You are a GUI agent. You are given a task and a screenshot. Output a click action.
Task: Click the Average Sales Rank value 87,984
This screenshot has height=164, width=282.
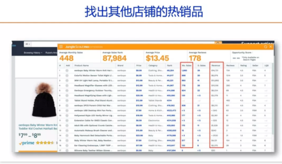coord(115,58)
